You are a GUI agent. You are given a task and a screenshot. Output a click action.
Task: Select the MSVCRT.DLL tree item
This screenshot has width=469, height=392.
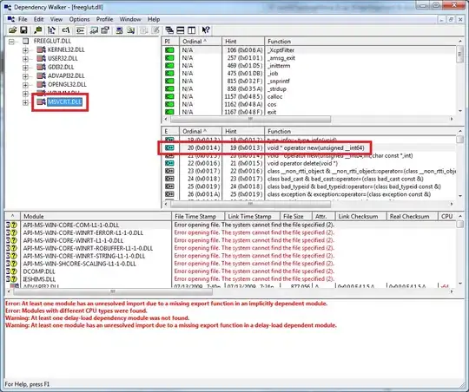pos(65,101)
